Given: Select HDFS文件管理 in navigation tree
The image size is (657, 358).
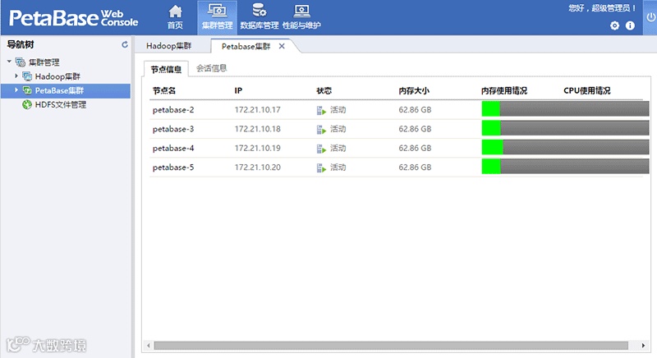Looking at the screenshot, I should pos(60,104).
